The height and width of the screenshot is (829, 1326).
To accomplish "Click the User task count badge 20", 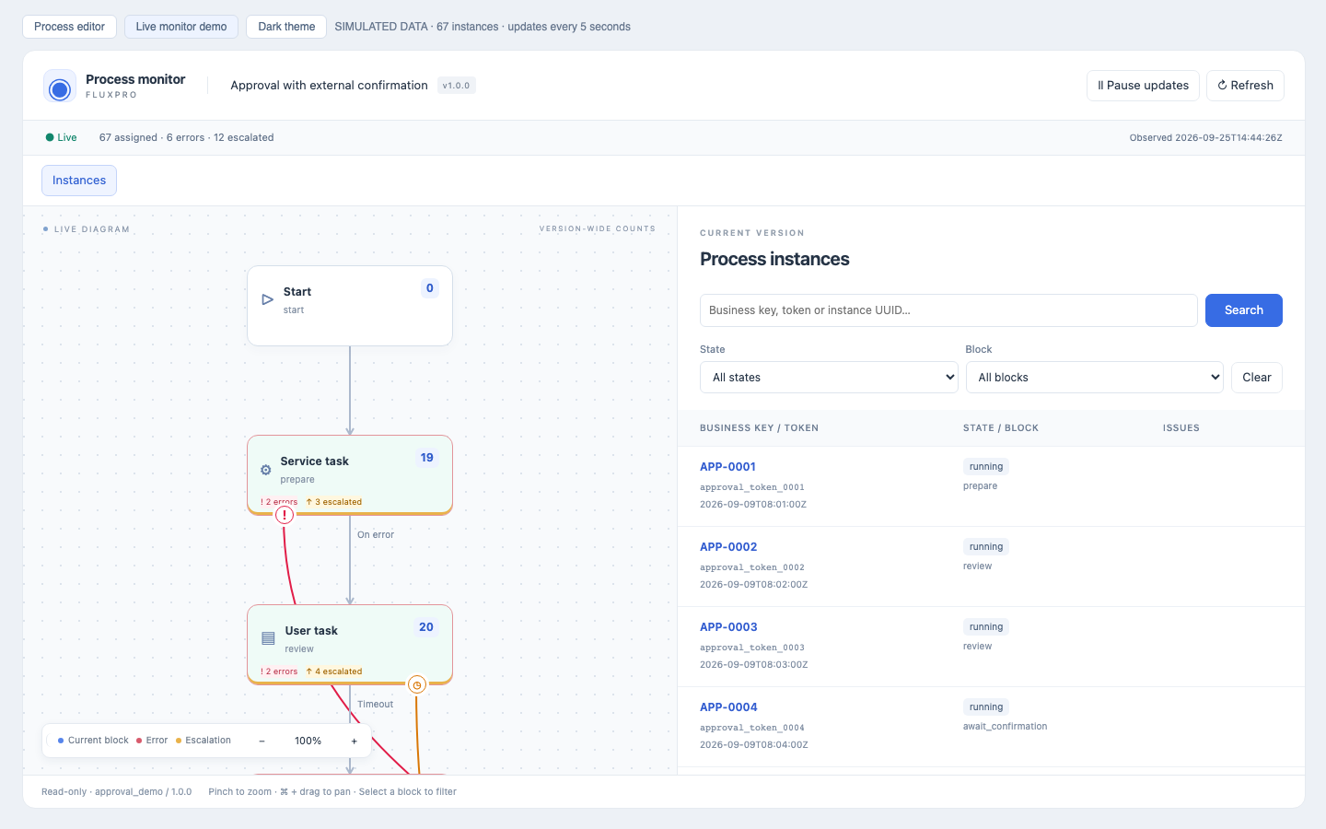I will (x=426, y=627).
